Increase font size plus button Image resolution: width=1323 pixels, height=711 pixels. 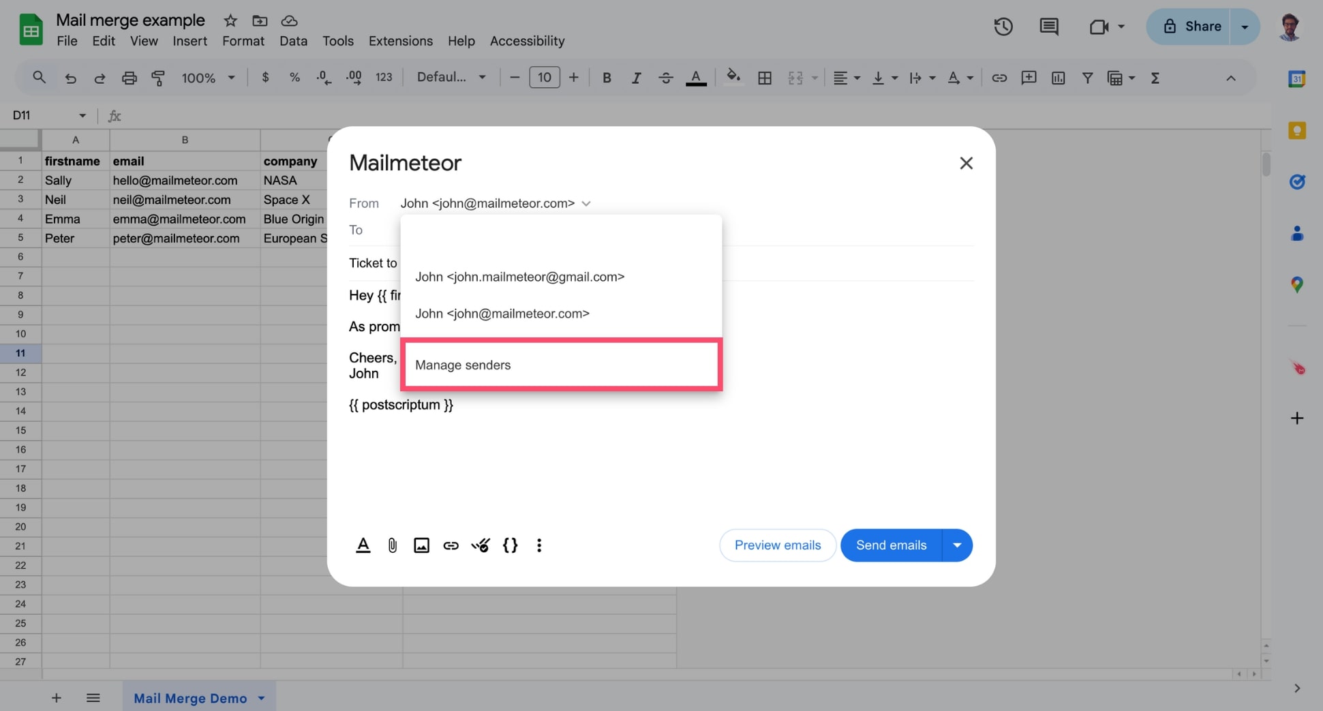click(574, 78)
